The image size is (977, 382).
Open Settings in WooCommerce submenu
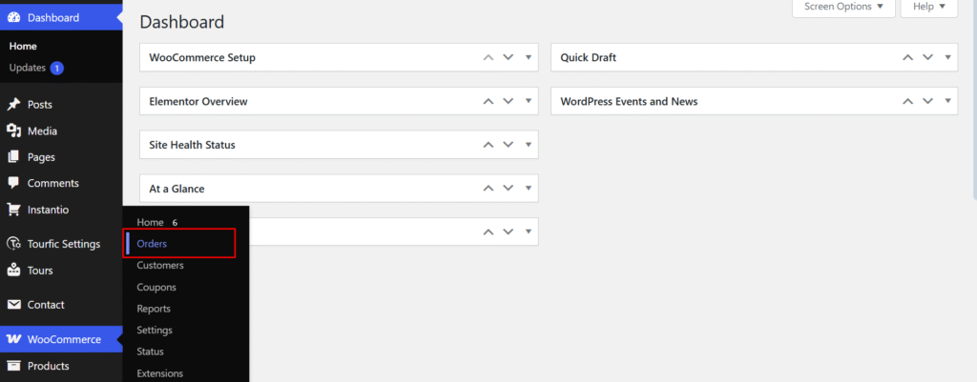[155, 331]
